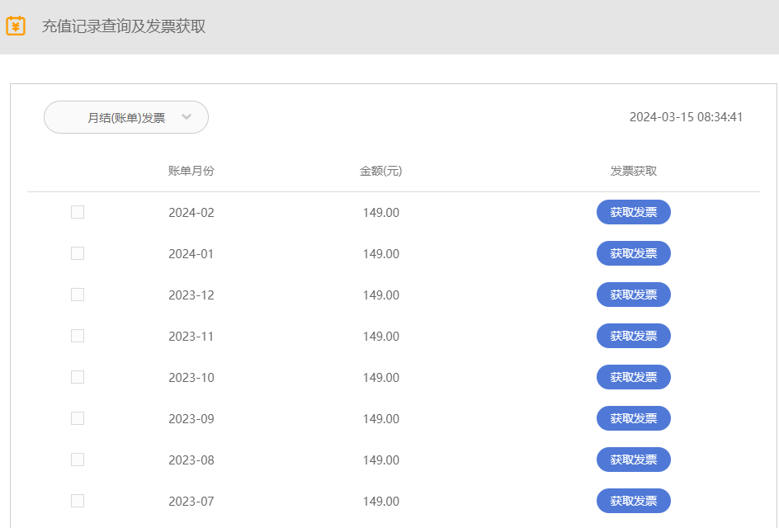Click the bill month text 2023-12
Viewport: 779px width, 528px height.
(x=191, y=295)
